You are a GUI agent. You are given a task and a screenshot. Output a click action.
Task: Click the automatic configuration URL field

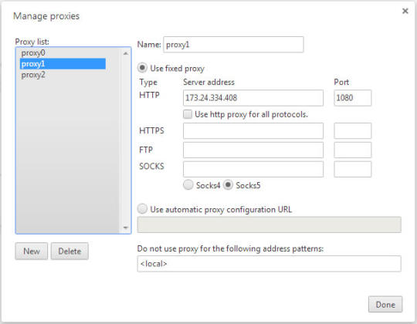coord(270,224)
